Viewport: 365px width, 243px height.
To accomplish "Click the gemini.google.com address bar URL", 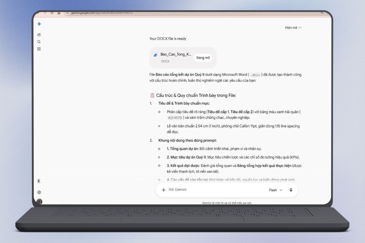I will click(x=102, y=13).
